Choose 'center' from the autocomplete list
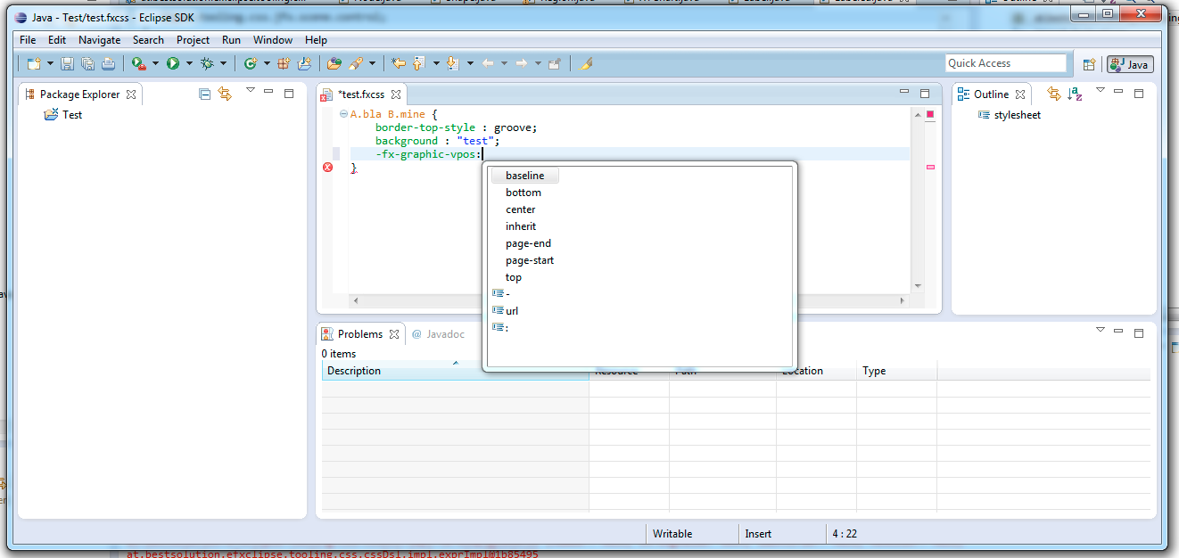Viewport: 1179px width, 558px height. (521, 209)
